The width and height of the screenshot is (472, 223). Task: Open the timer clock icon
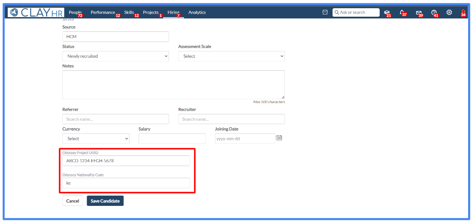click(x=325, y=12)
